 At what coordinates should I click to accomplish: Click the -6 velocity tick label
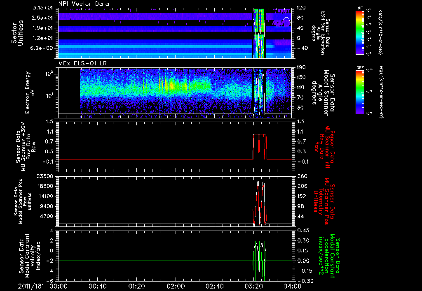pyautogui.click(x=50, y=281)
